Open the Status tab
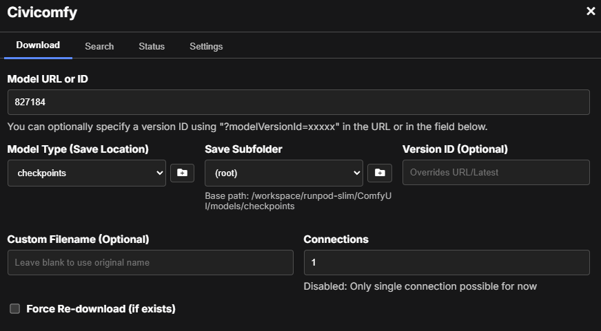This screenshot has width=601, height=331. (152, 46)
